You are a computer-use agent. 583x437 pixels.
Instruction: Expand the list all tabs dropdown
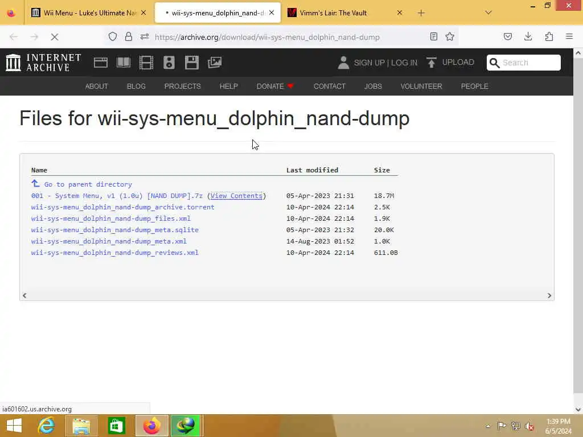[488, 13]
